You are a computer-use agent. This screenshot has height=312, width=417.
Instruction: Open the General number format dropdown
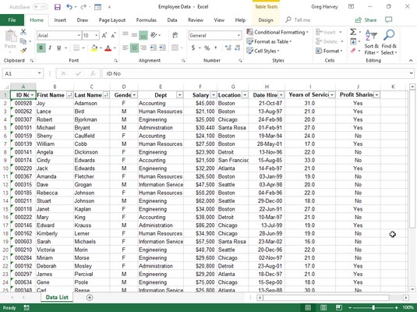(x=239, y=35)
